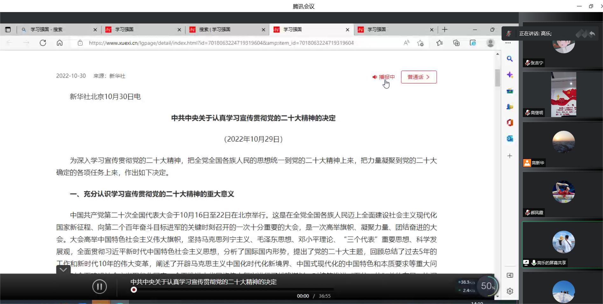Toggle the tab actions menu panel
This screenshot has height=304, width=603.
point(8,30)
